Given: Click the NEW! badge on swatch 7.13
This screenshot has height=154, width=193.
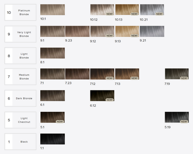Looking at the screenshot, I should 134,78.
